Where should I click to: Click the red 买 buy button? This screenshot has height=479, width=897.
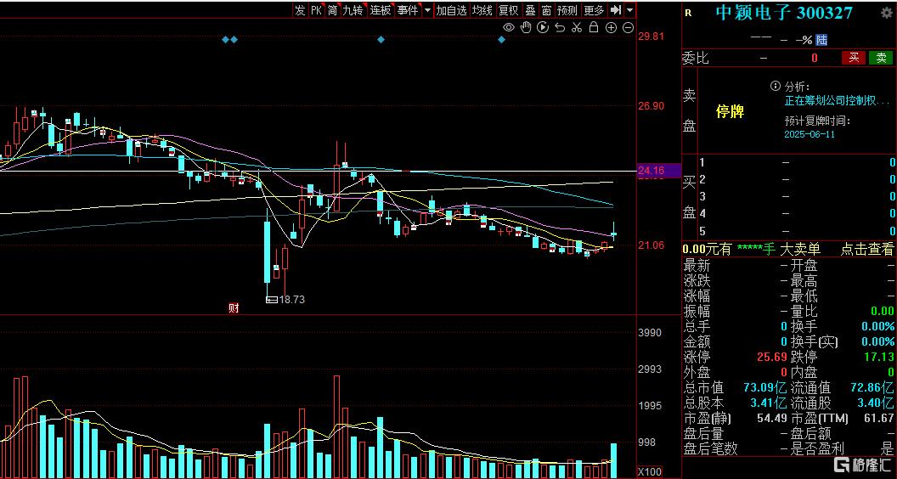click(x=854, y=57)
